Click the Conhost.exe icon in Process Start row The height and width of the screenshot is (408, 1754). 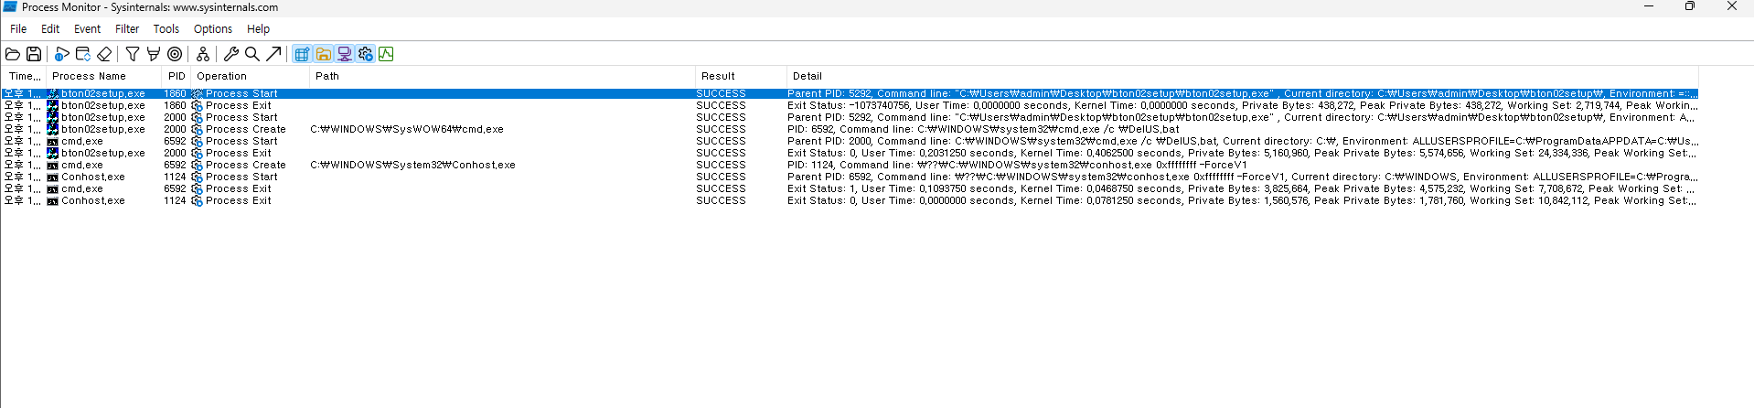(53, 177)
